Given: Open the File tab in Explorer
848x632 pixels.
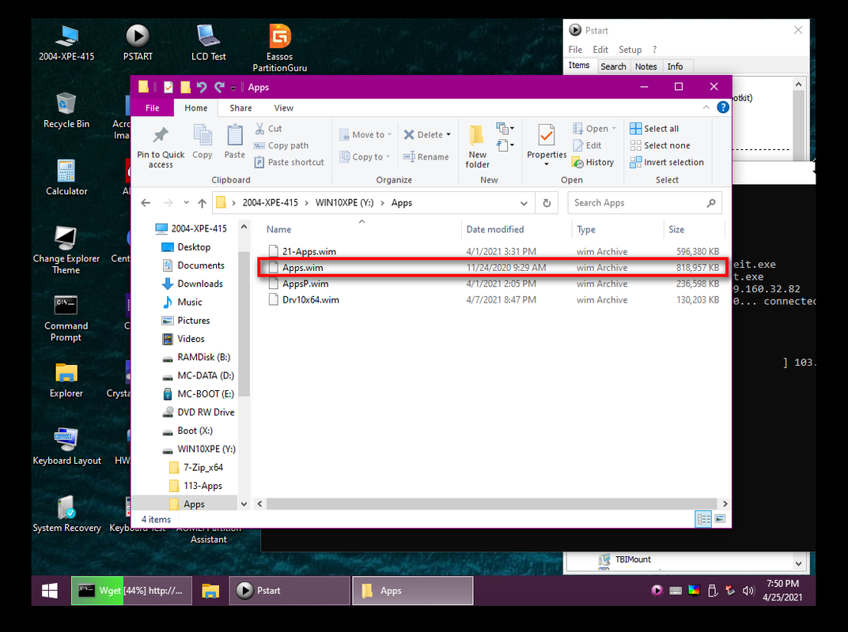Looking at the screenshot, I should tap(153, 108).
